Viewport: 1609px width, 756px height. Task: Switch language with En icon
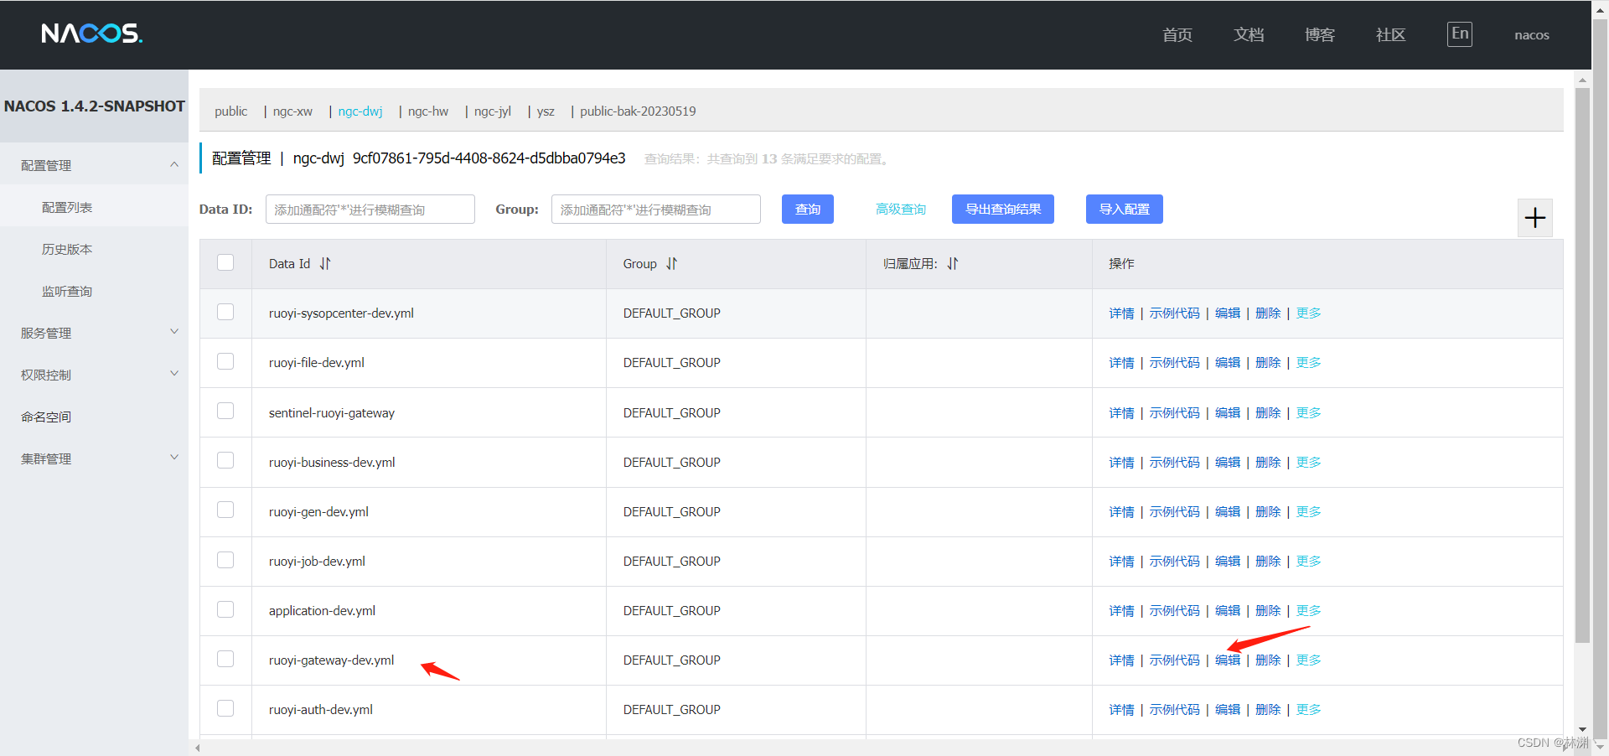[1460, 34]
